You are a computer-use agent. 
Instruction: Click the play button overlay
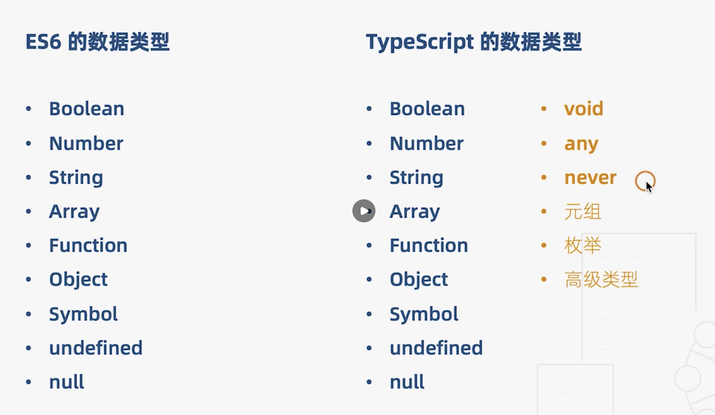point(364,211)
